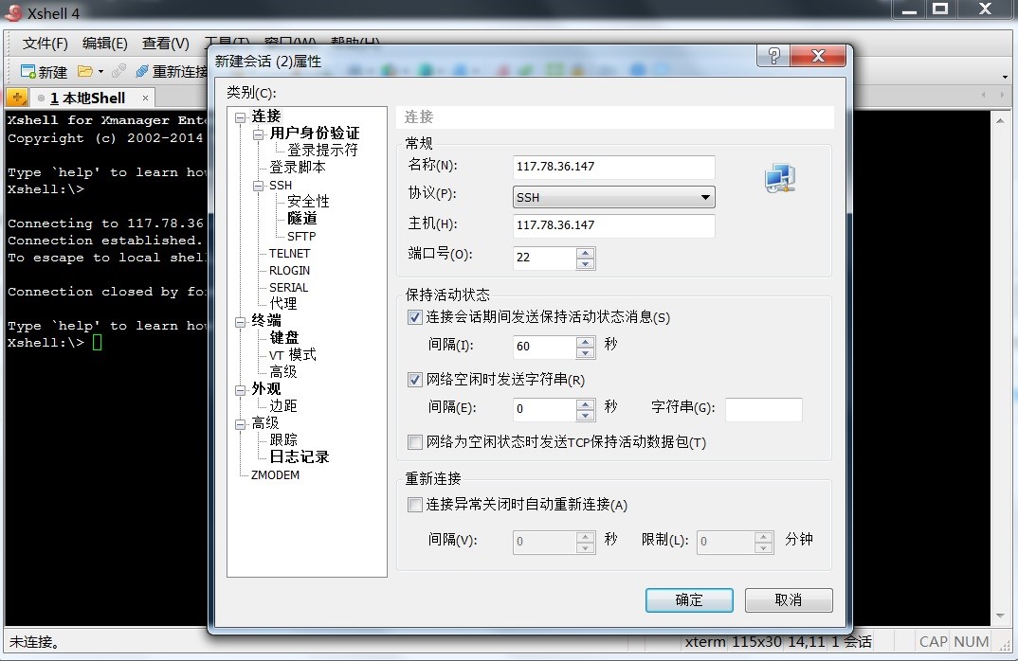The height and width of the screenshot is (661, 1018).
Task: Select 高级 under 终端 in the tree
Action: tap(283, 371)
